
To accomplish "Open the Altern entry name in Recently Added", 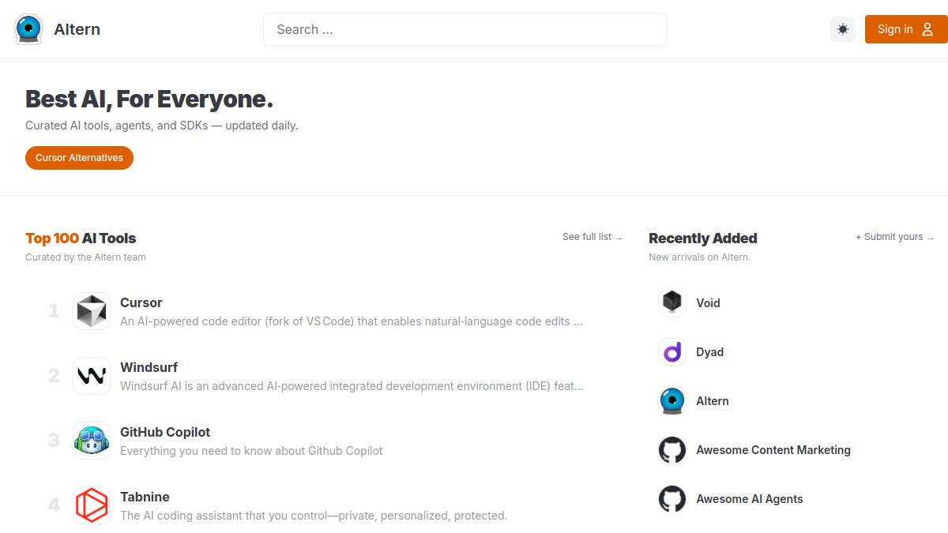I will point(713,401).
